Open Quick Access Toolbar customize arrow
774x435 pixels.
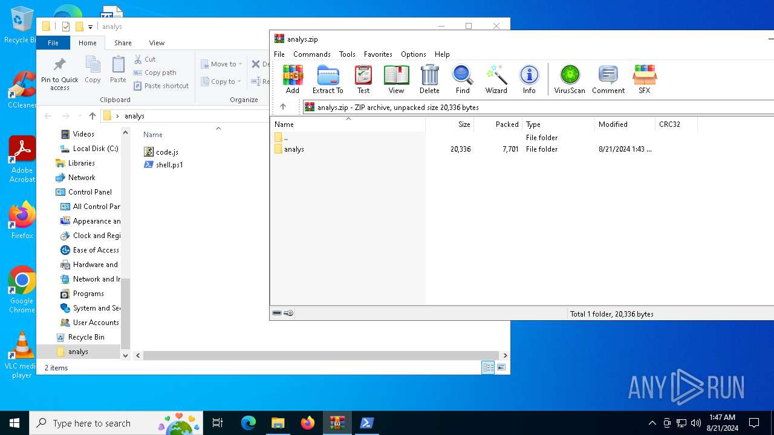(x=90, y=27)
